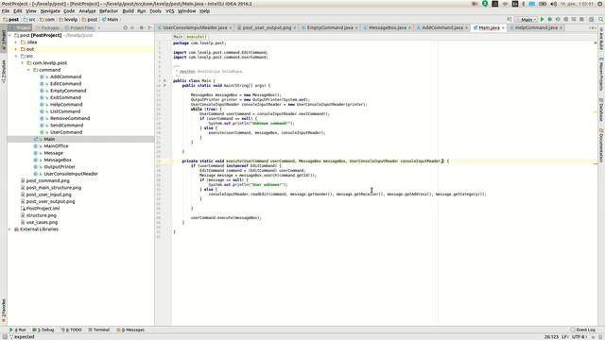Click run gutter arrow beside main method
The image size is (605, 340).
point(164,85)
